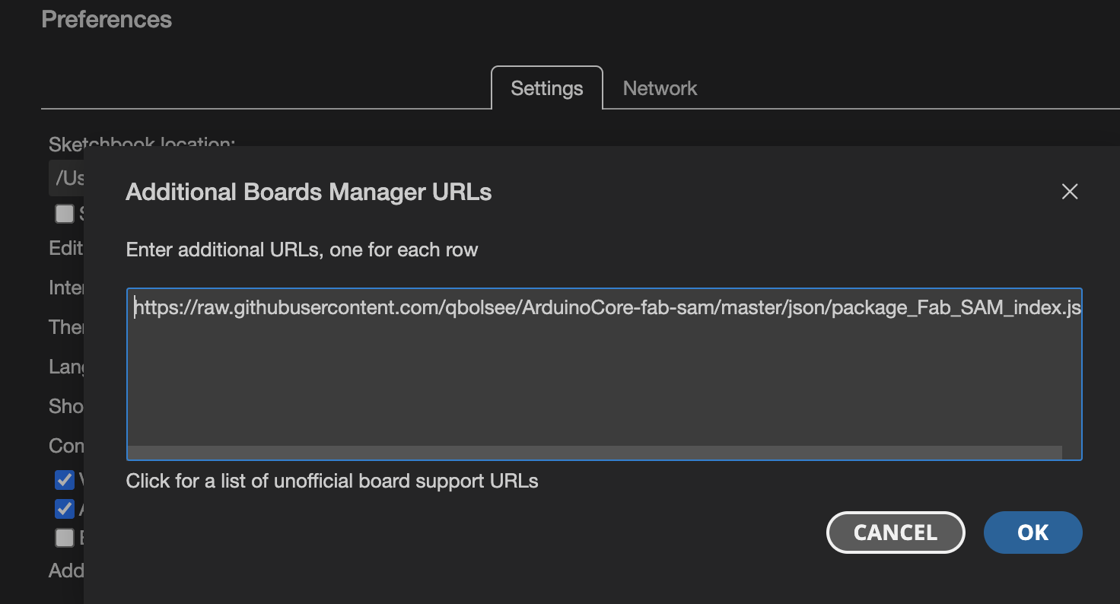Uncheck the first checked checkbox in the sidebar
This screenshot has height=604, width=1120.
tap(63, 480)
